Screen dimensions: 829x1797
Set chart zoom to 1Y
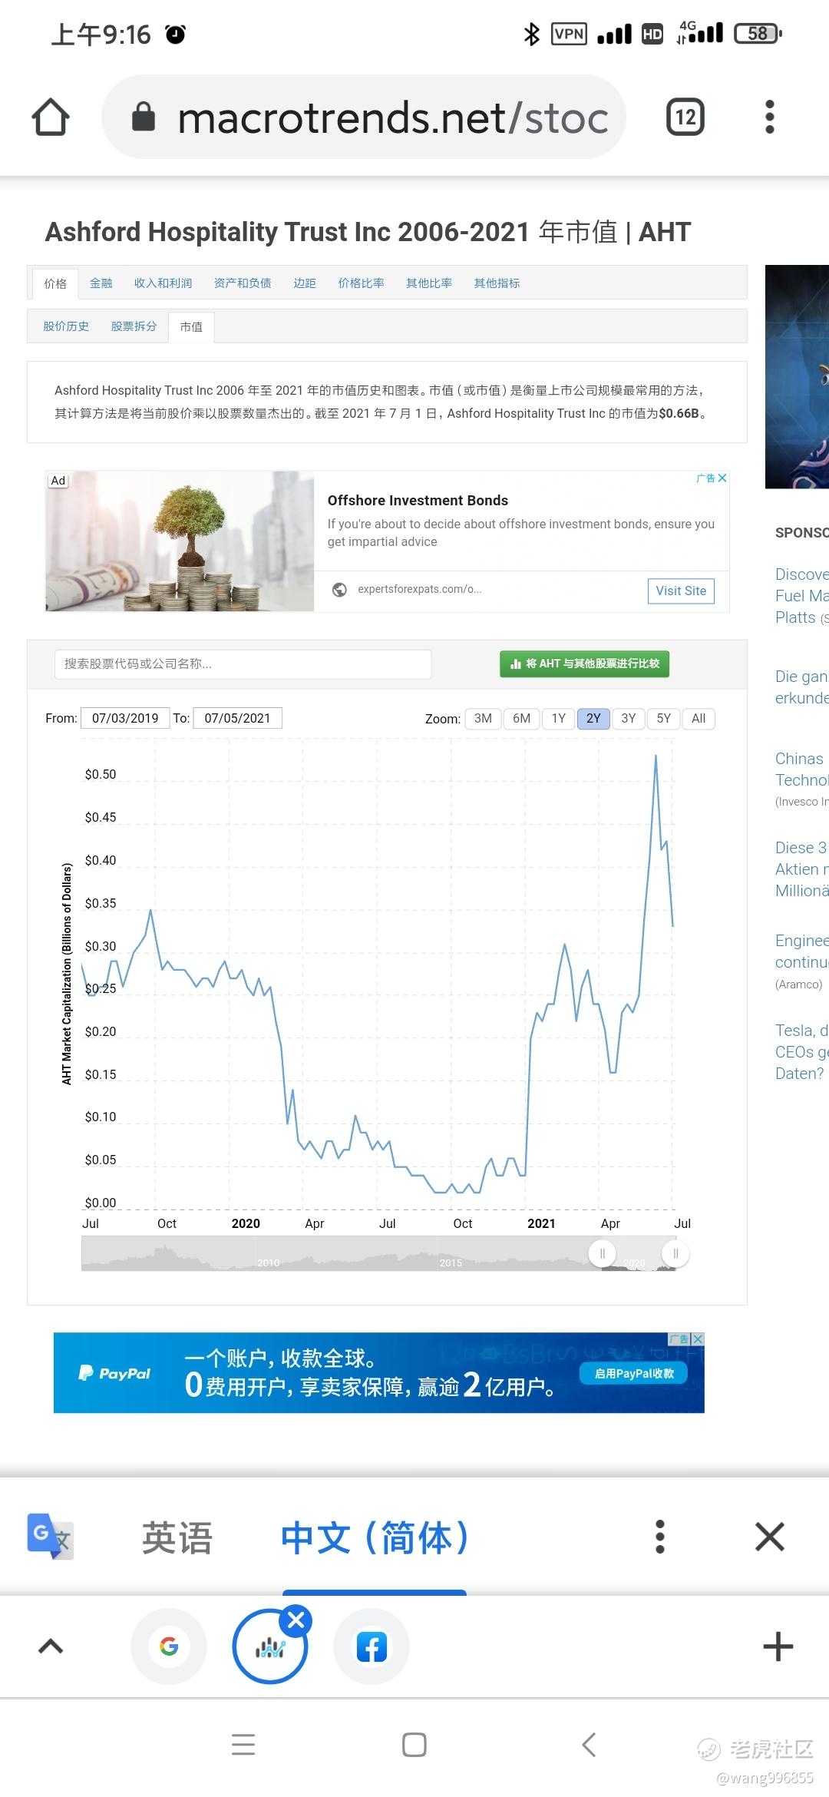558,719
